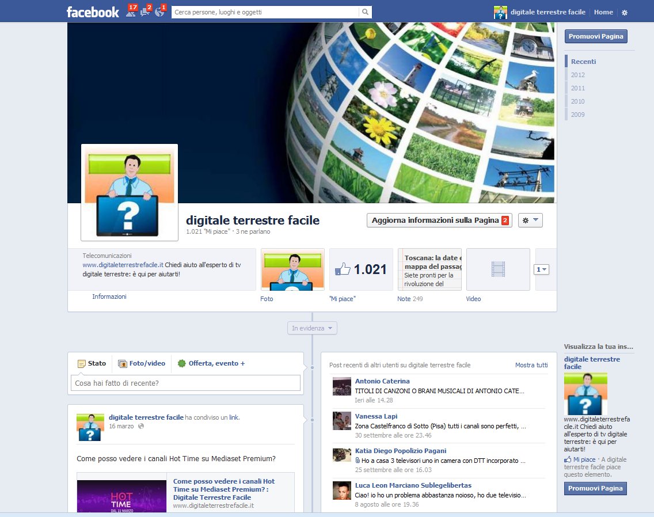Open www.digitaleterrestrefacile.it link in the info box
Screen dimensions: 654x517
pyautogui.click(x=123, y=265)
